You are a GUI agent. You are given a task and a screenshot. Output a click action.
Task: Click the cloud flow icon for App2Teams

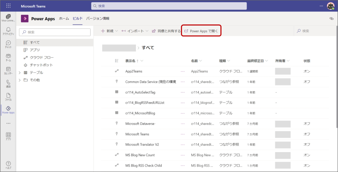click(117, 71)
